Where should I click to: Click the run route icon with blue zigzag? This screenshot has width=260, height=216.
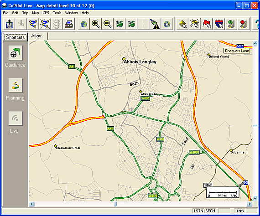click(x=33, y=24)
